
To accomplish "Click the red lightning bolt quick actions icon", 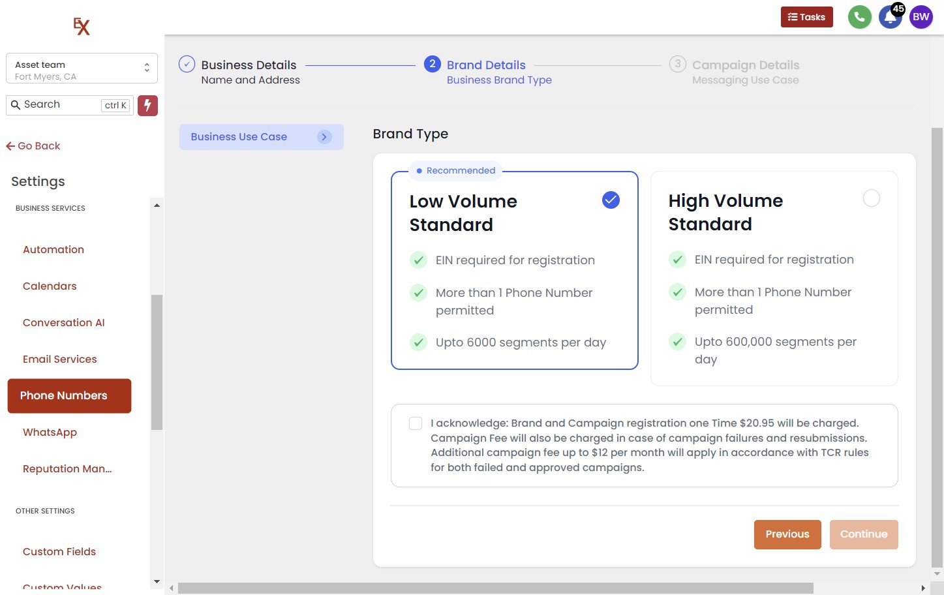I will (147, 105).
